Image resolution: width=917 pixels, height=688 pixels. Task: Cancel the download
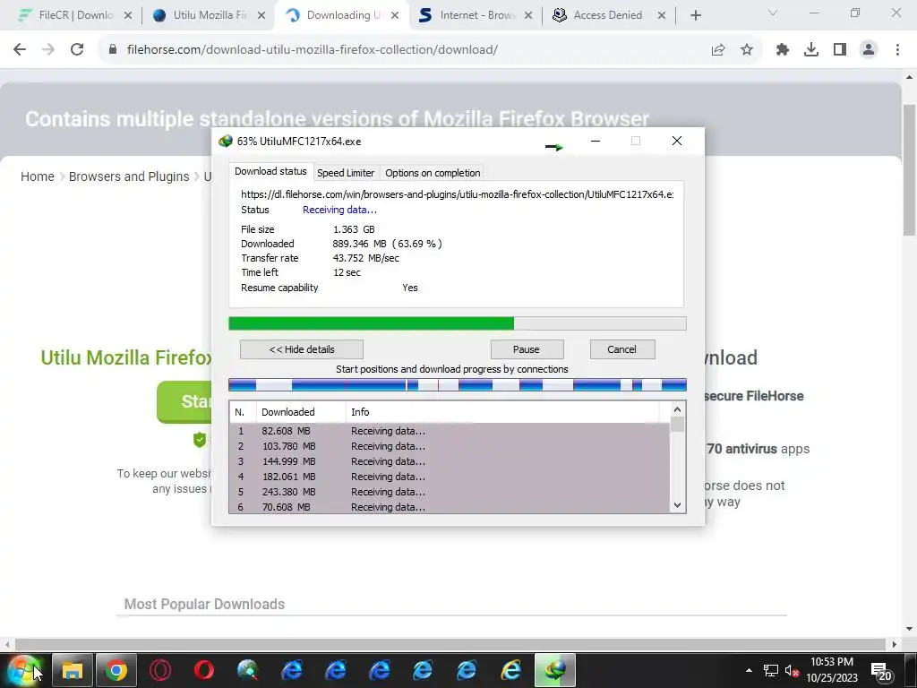click(x=621, y=349)
